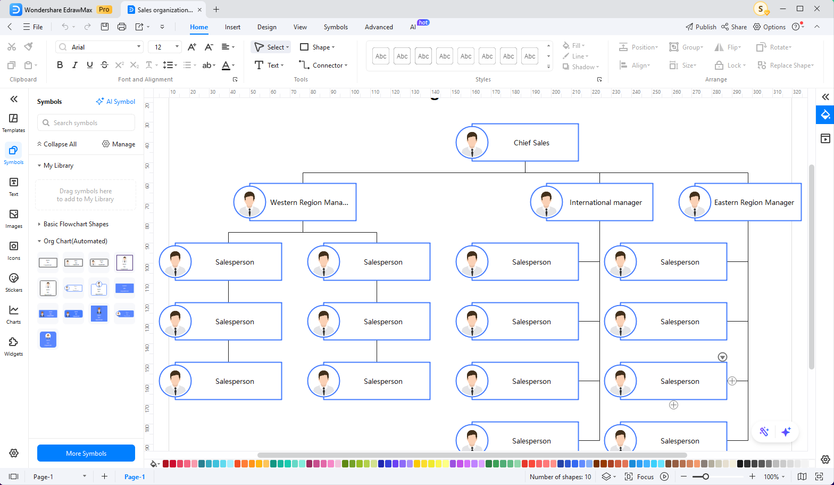This screenshot has width=834, height=485.
Task: Toggle bold formatting
Action: point(60,65)
